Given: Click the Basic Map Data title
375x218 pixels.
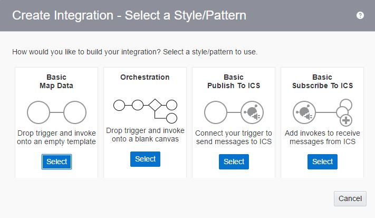Looking at the screenshot, I should [x=56, y=81].
